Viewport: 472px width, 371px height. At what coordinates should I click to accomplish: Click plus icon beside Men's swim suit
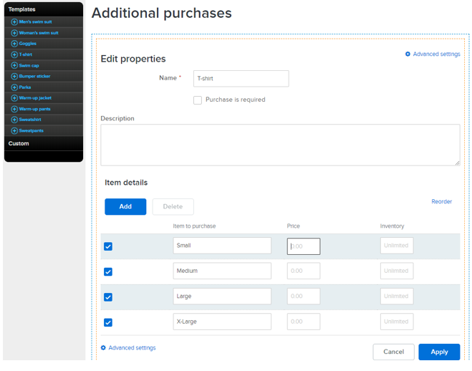[14, 22]
